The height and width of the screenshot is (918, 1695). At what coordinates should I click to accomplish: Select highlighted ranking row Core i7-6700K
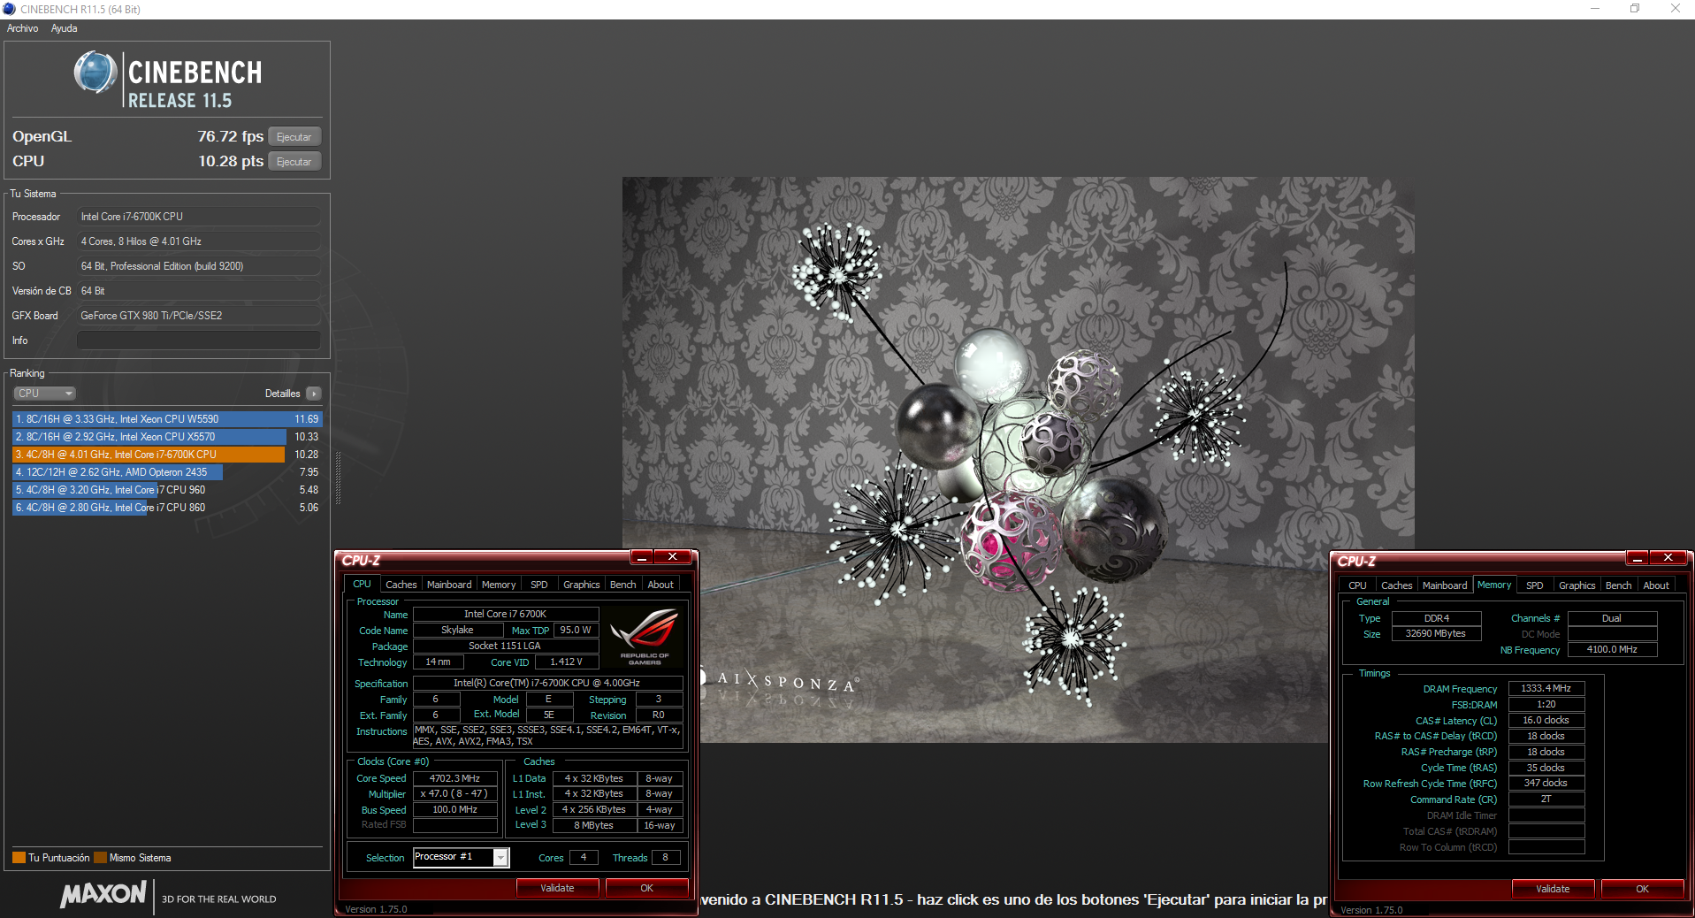[167, 455]
